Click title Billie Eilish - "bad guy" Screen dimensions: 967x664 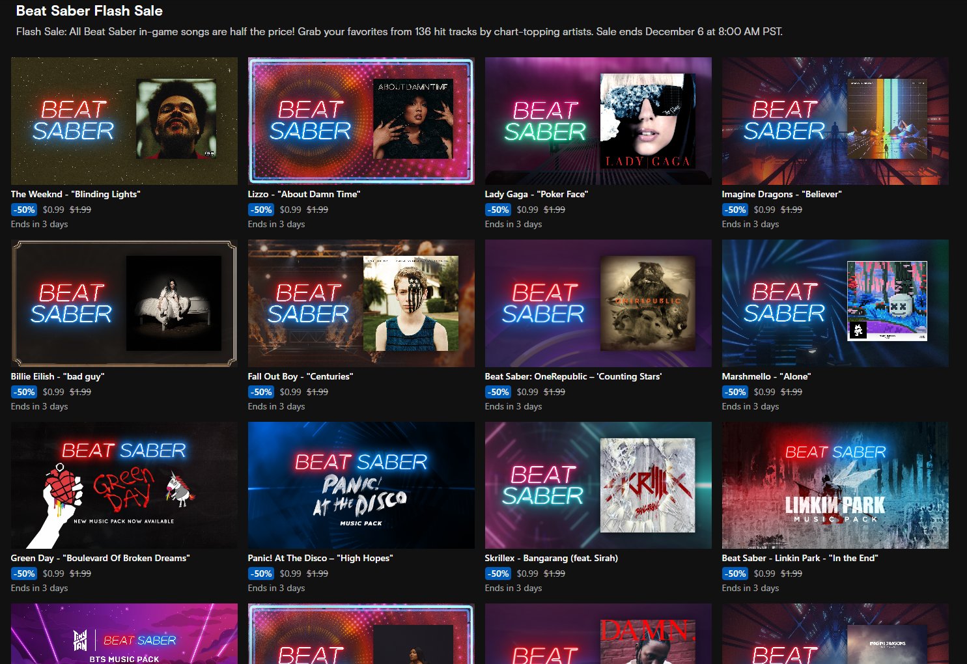pos(58,376)
